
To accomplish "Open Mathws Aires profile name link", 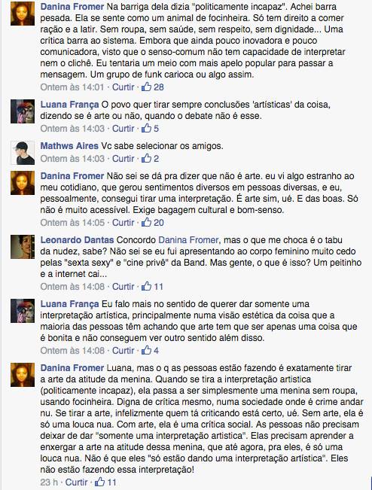I will (69, 146).
